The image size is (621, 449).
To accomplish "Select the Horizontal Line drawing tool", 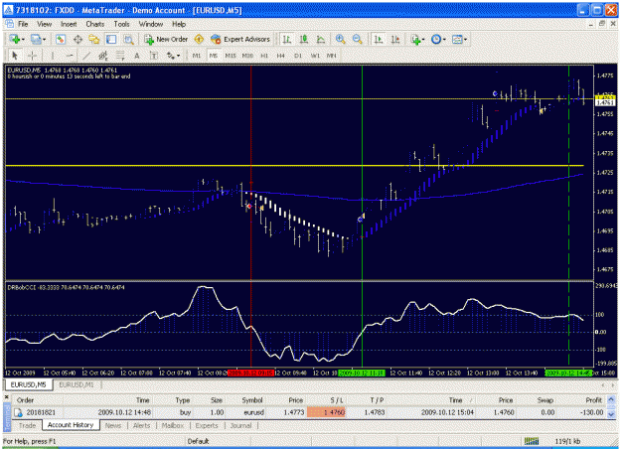I will 70,56.
